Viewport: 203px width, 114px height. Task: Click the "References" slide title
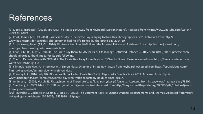[x=30, y=18]
